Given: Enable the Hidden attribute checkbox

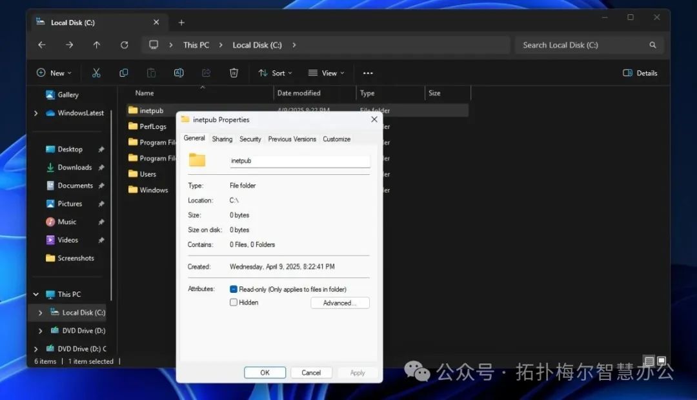Looking at the screenshot, I should click(234, 302).
